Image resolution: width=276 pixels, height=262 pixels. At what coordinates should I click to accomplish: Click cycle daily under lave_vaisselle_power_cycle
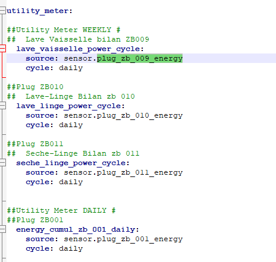click(54, 68)
